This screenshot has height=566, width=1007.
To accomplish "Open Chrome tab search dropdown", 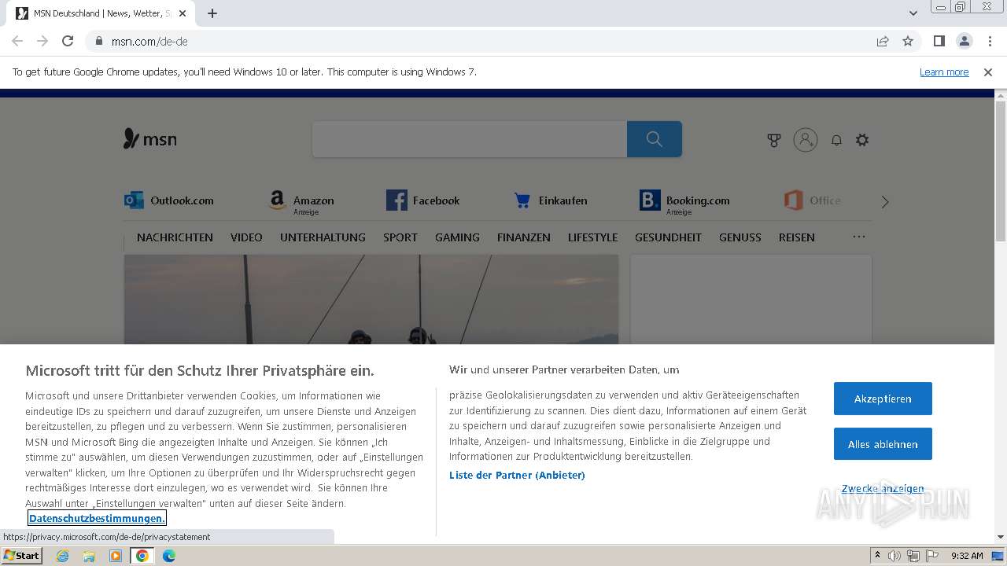I will pos(913,13).
